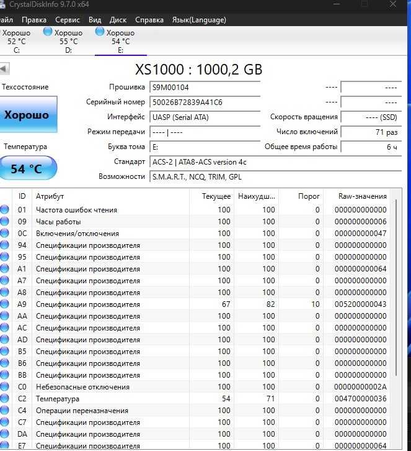This screenshot has height=451, width=411.
Task: Click the Возможности field S.M.A.R.T., NCQ, TRIM, GPL
Action: coord(275,177)
